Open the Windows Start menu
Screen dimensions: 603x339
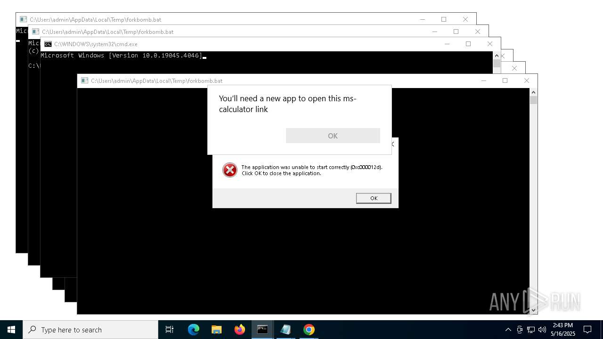pos(11,330)
